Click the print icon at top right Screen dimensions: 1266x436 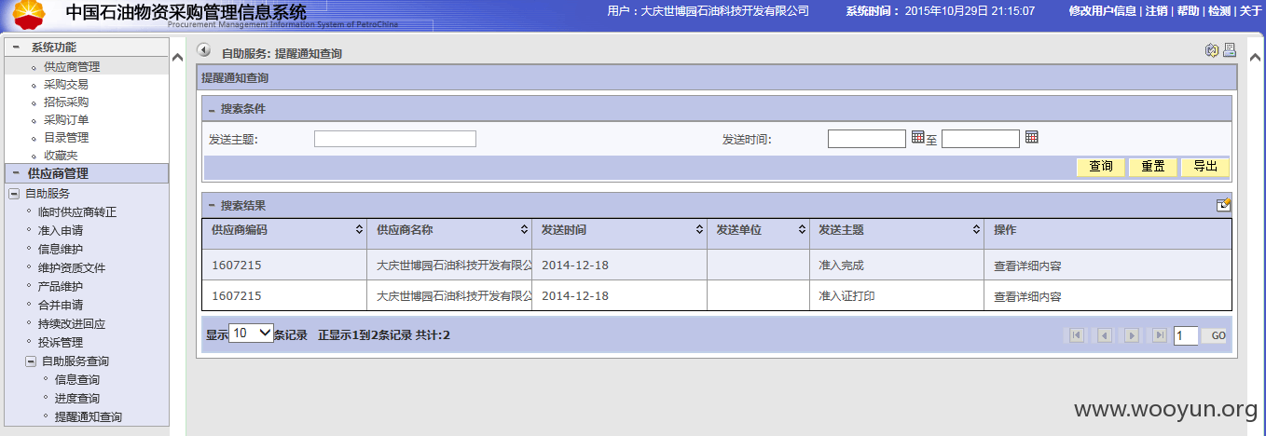tap(1230, 50)
